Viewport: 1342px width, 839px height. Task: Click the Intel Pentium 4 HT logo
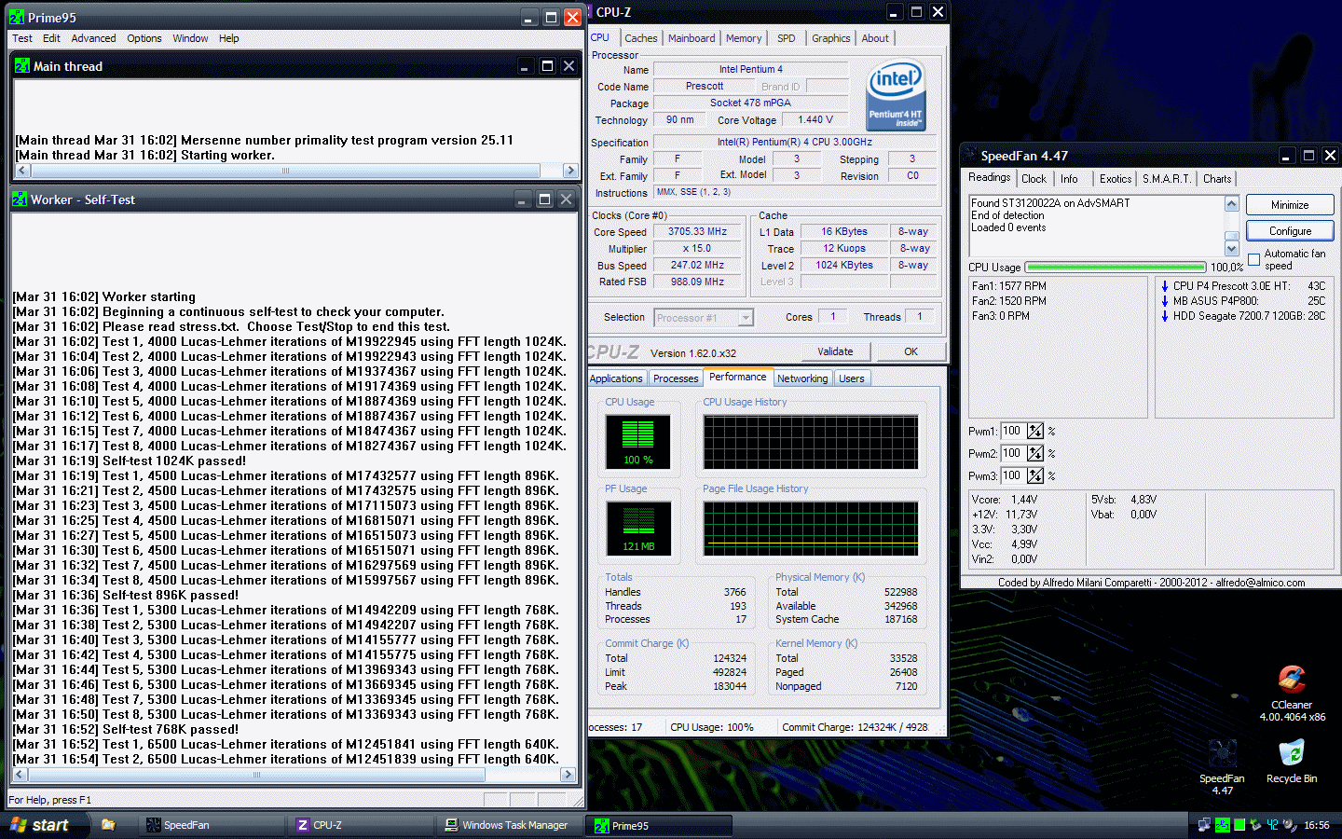tap(896, 95)
